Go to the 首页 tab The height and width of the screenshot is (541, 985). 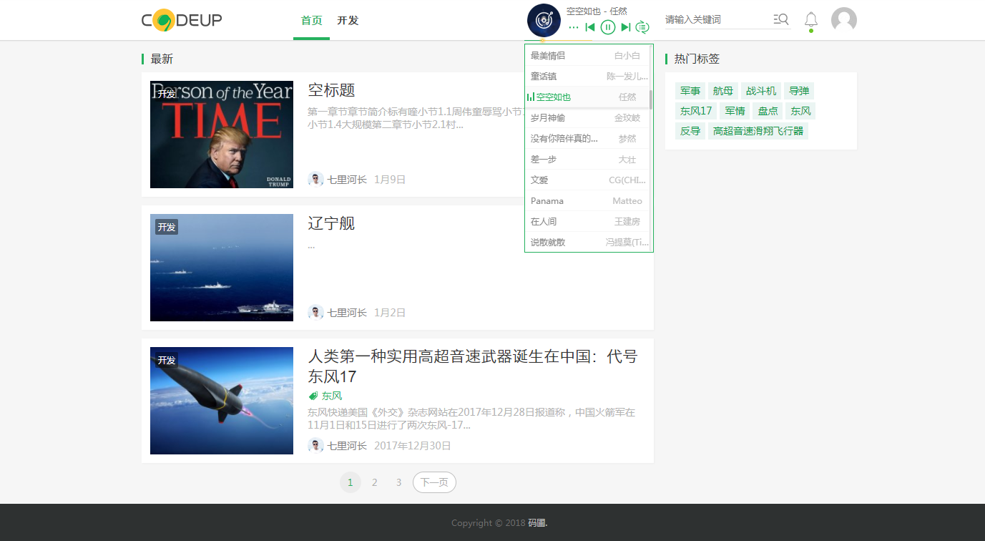pos(312,20)
